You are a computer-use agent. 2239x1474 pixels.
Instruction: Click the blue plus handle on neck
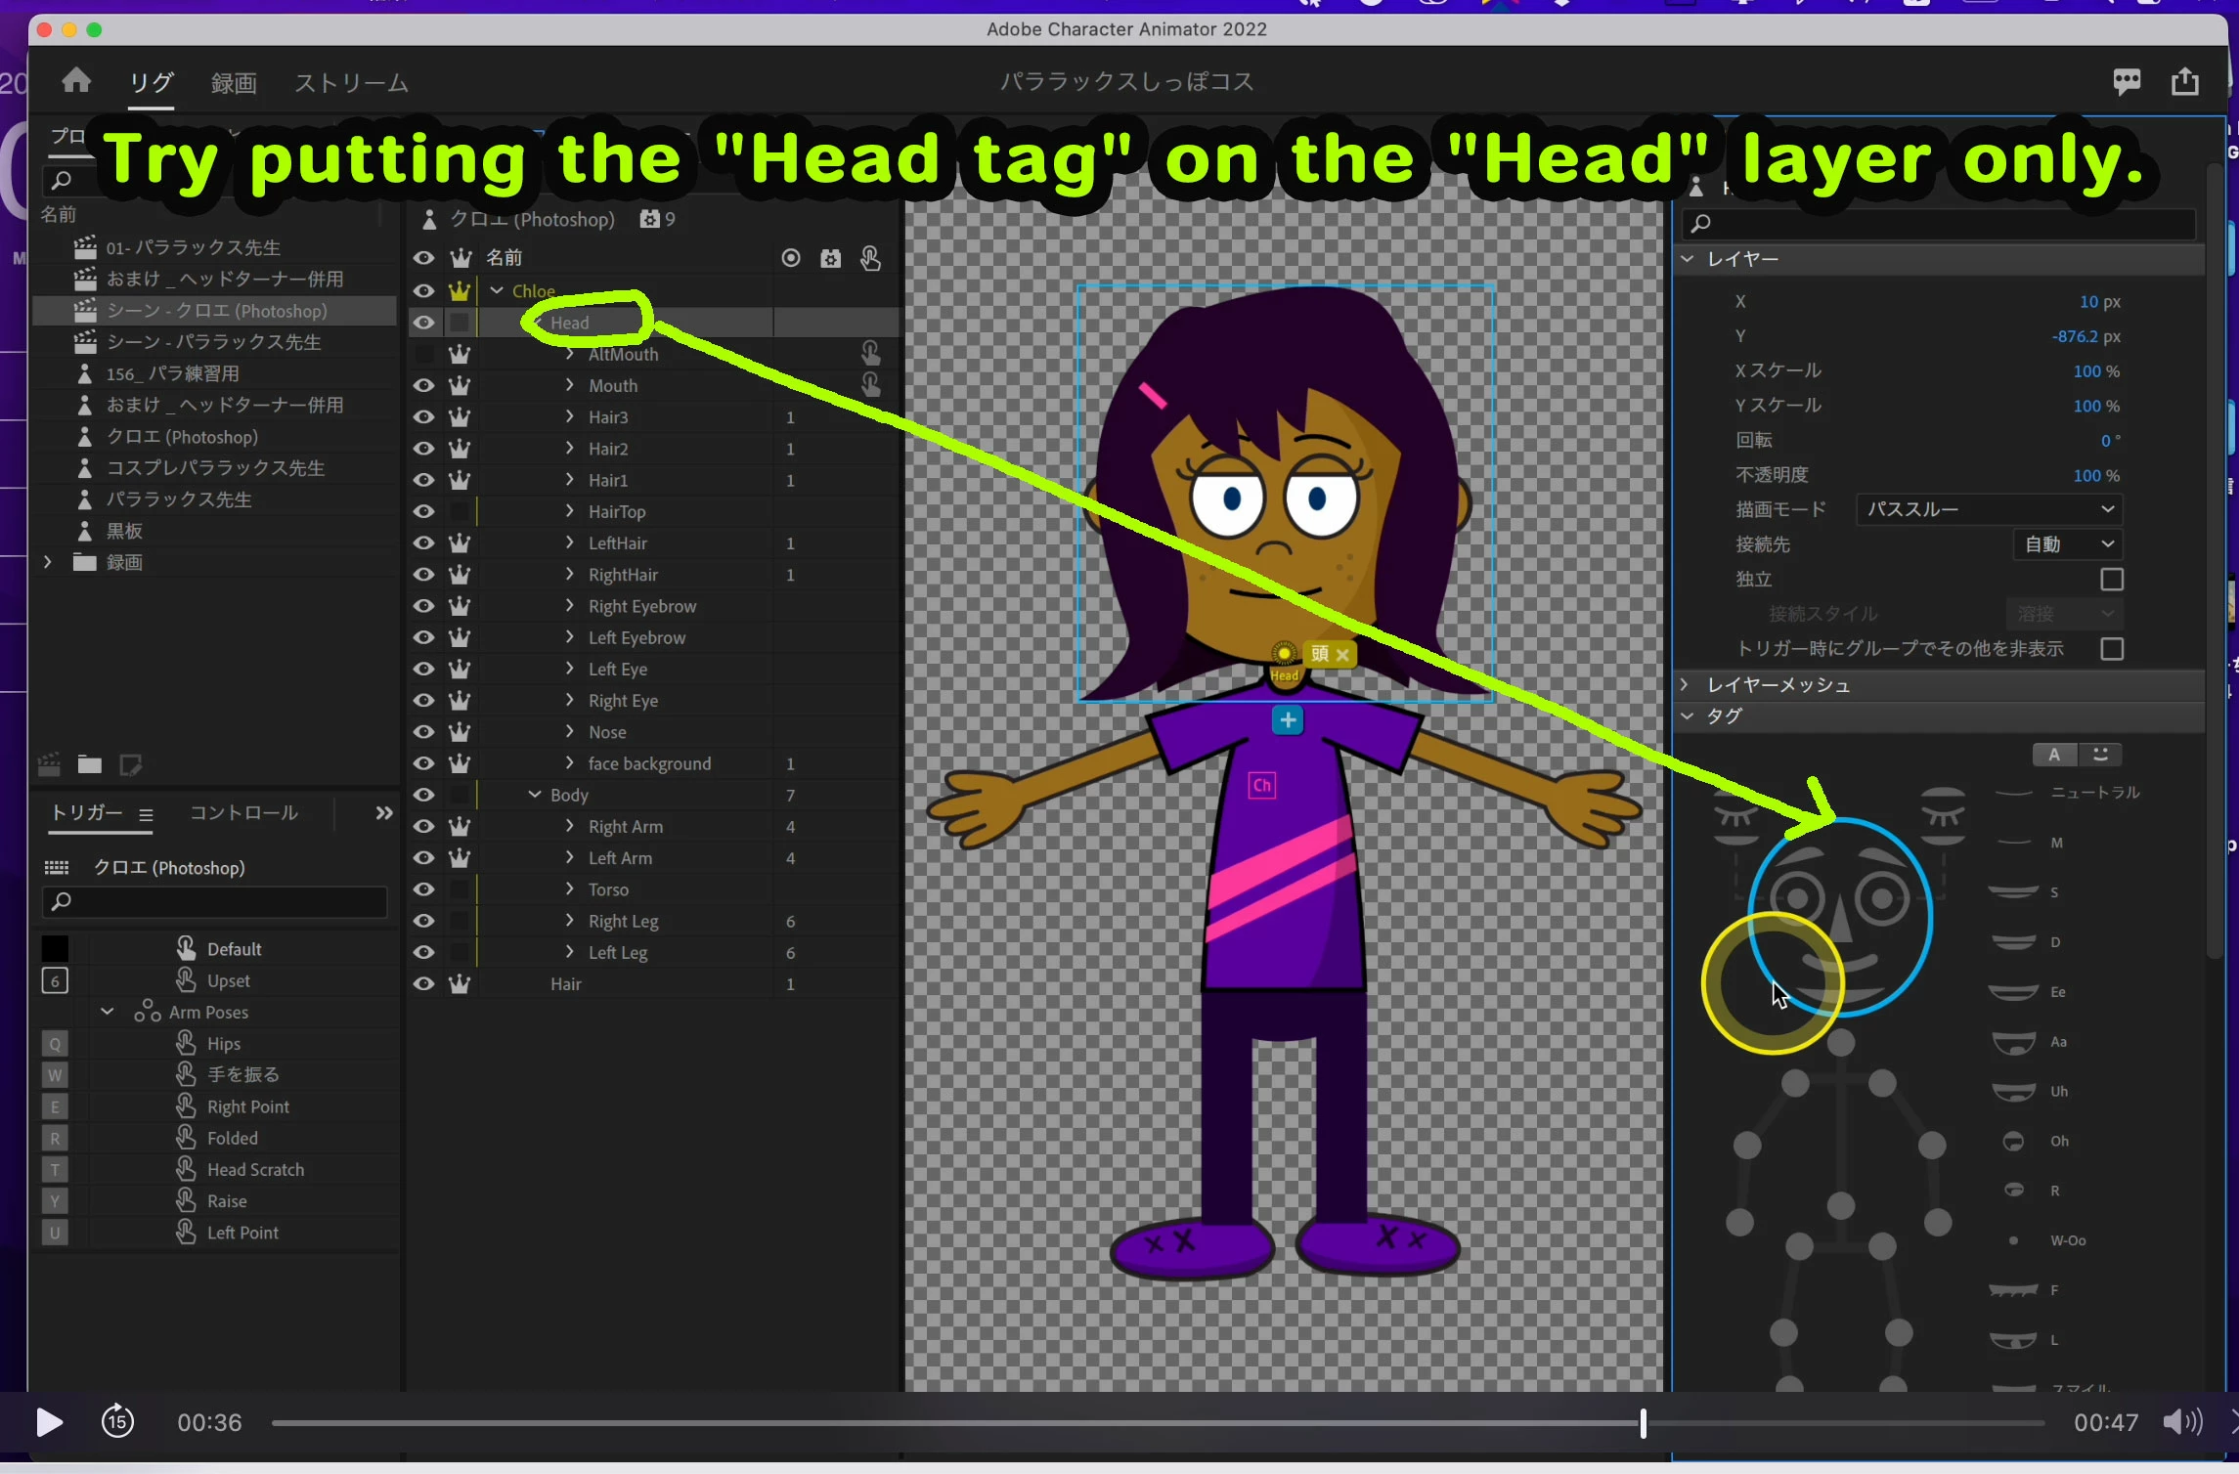tap(1288, 720)
